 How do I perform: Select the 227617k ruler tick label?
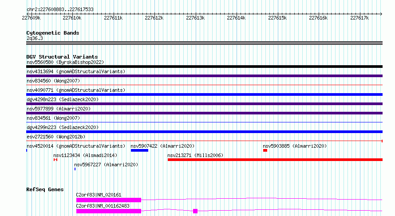[359, 18]
